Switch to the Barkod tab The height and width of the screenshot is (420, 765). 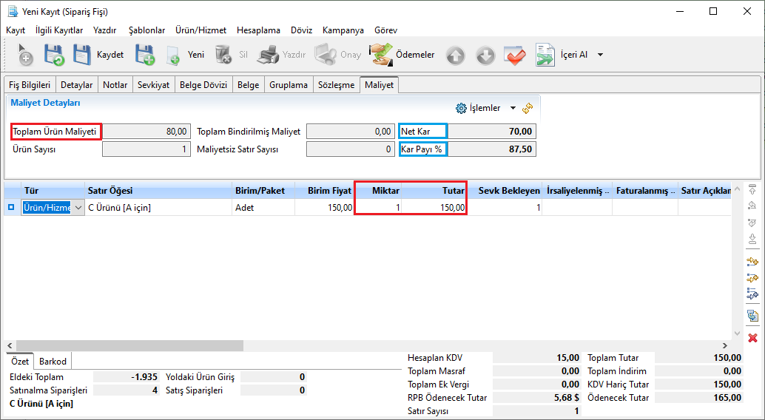click(53, 362)
